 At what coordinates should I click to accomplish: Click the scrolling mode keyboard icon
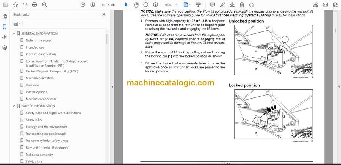tap(198, 5)
